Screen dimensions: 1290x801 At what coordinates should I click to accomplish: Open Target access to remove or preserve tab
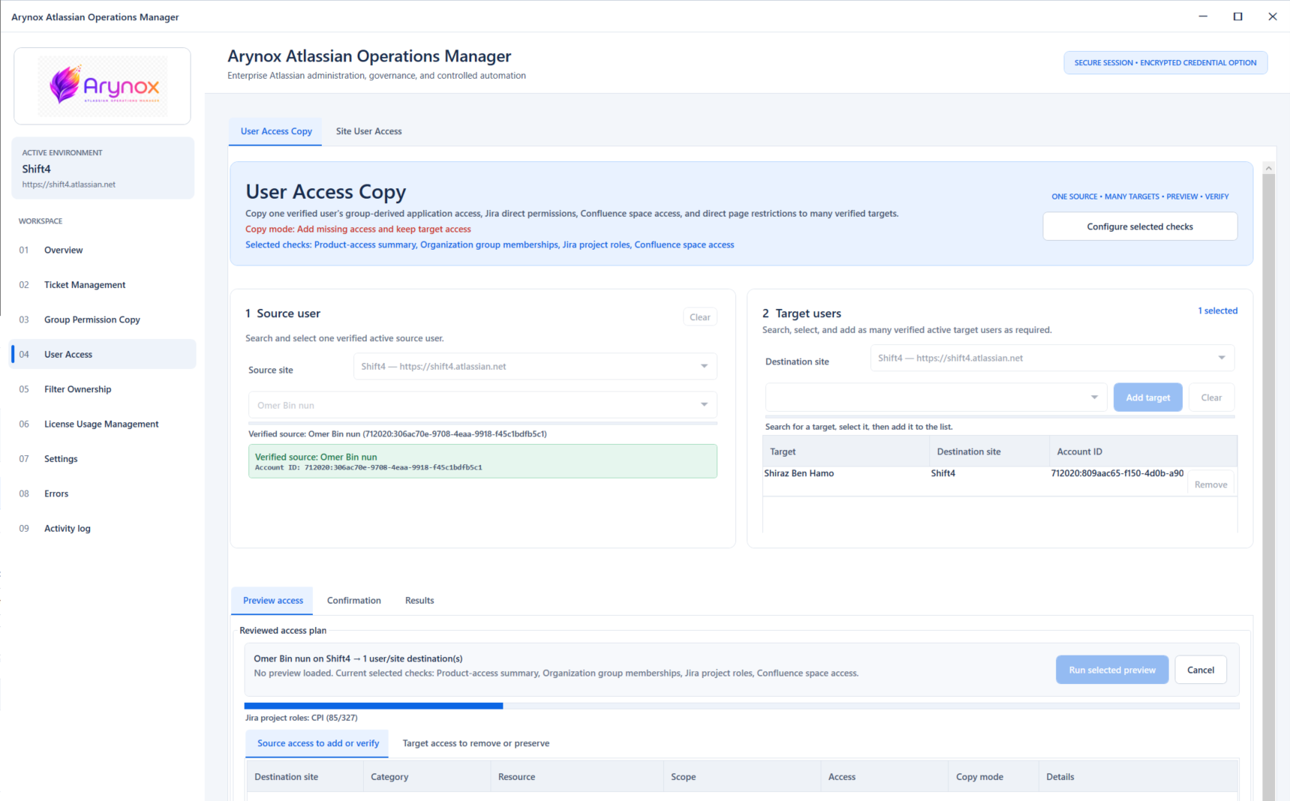(476, 743)
